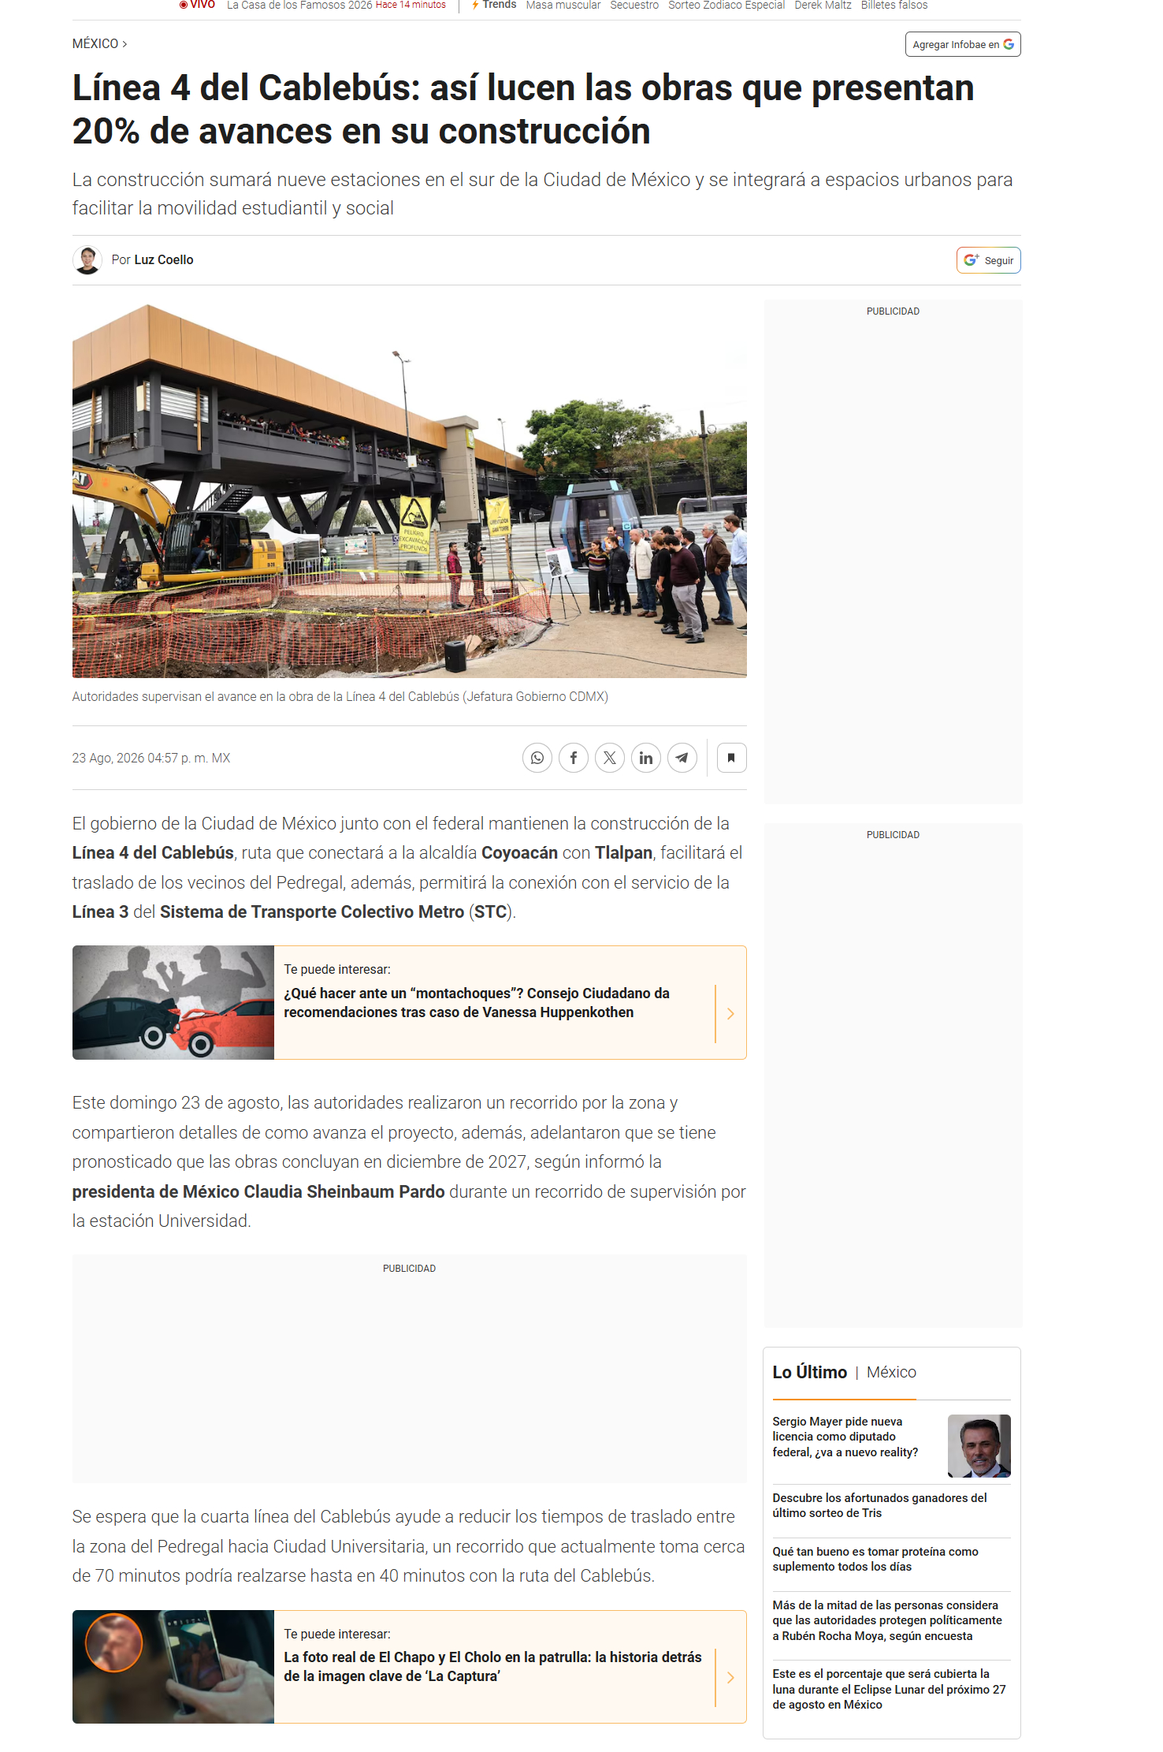Open the Luz Coello author page
This screenshot has width=1163, height=1752.
click(163, 259)
